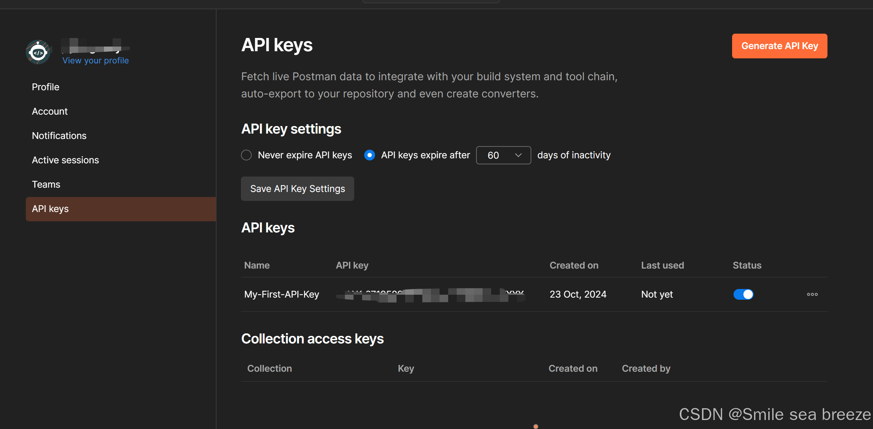Click the Name column header
The height and width of the screenshot is (429, 873).
tap(257, 265)
